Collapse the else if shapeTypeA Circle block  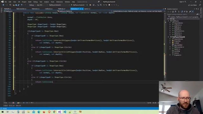point(15,61)
